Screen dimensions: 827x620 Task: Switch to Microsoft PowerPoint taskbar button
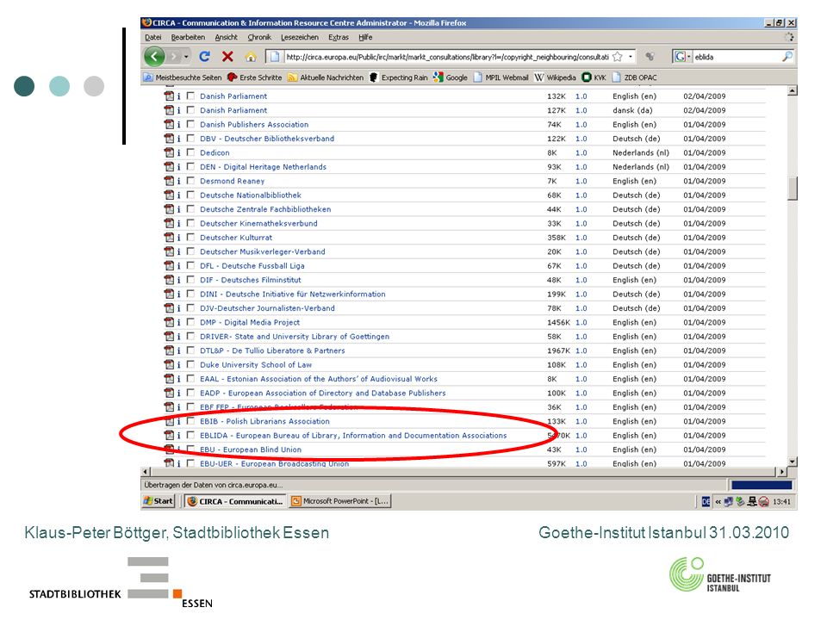point(341,501)
